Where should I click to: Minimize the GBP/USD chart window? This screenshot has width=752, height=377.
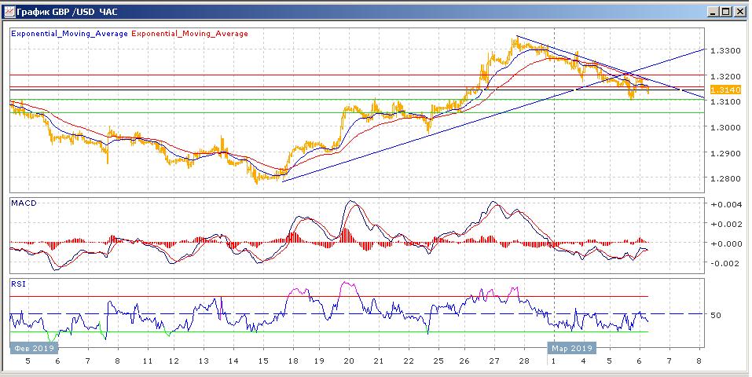(x=713, y=12)
